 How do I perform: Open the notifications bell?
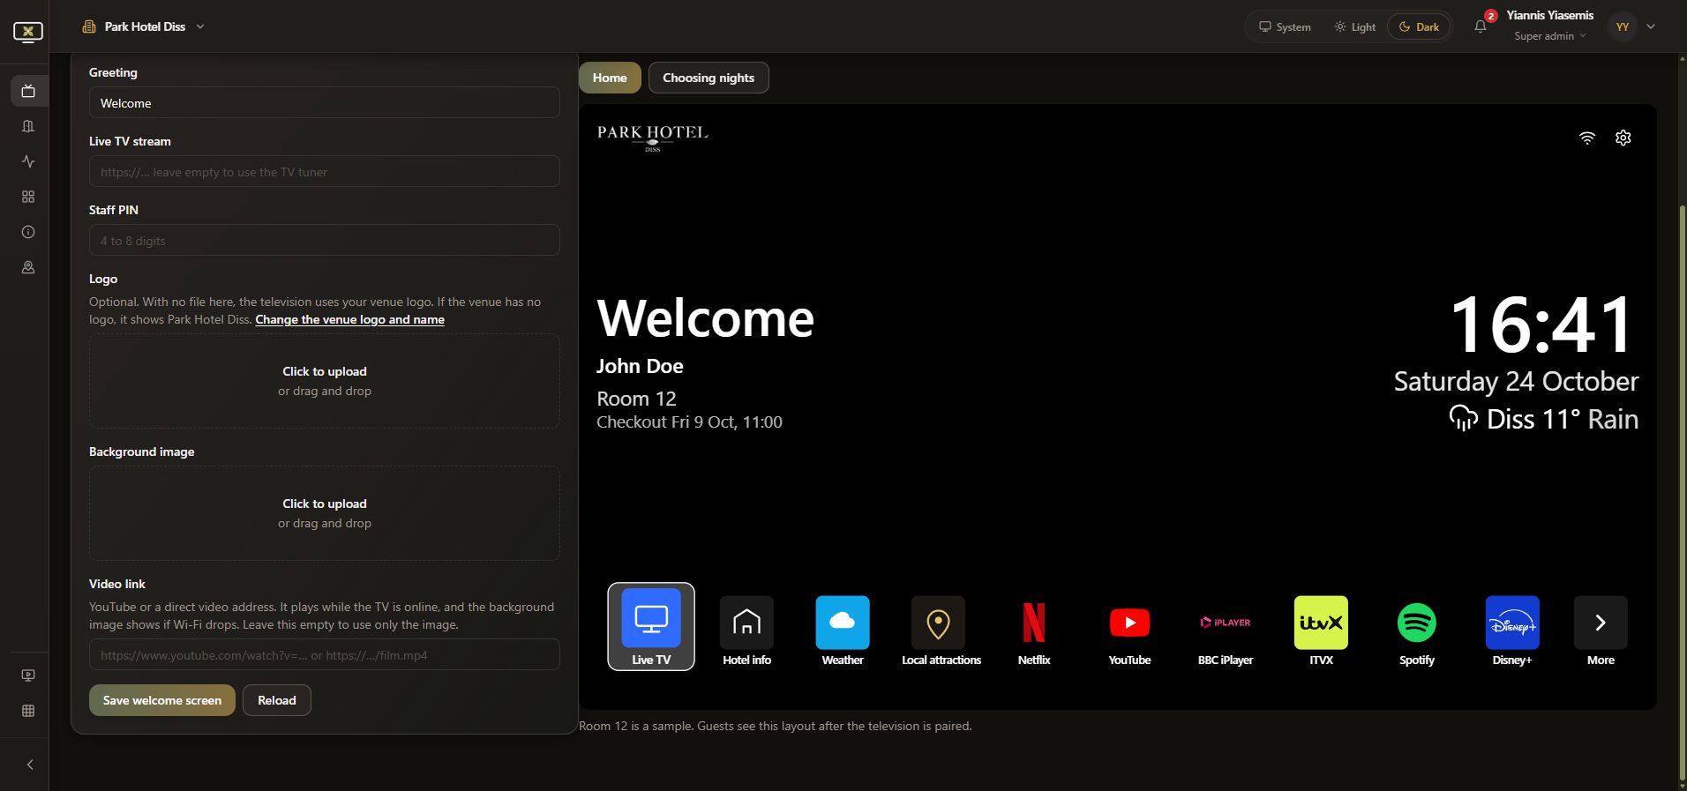coord(1481,26)
